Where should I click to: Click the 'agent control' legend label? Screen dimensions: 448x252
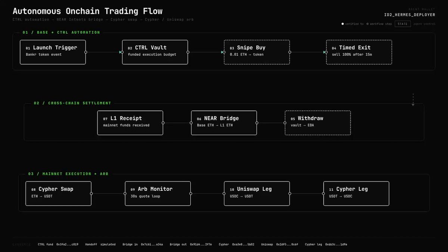click(x=424, y=24)
